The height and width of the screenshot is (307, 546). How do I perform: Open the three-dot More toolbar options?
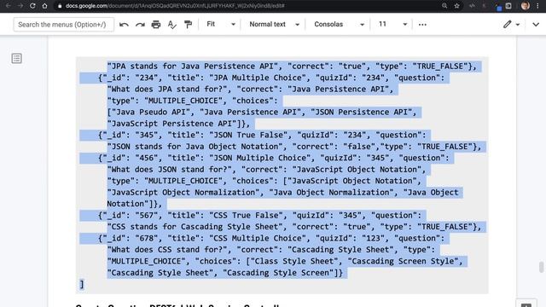pyautogui.click(x=422, y=25)
